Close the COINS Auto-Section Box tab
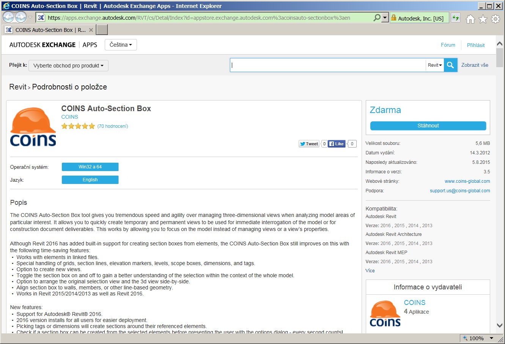Viewport: 505px width, 344px height. [x=91, y=30]
